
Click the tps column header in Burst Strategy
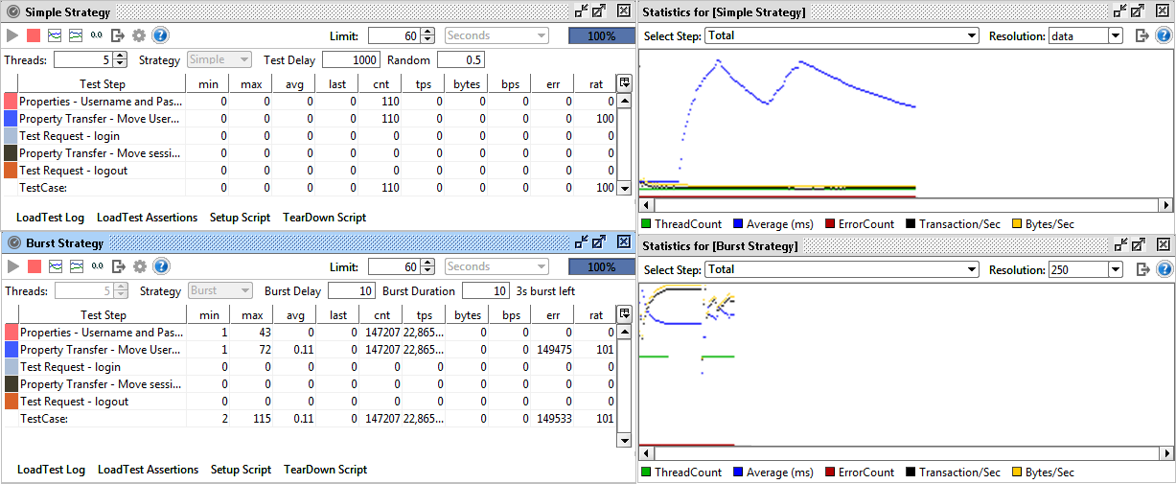tap(424, 314)
